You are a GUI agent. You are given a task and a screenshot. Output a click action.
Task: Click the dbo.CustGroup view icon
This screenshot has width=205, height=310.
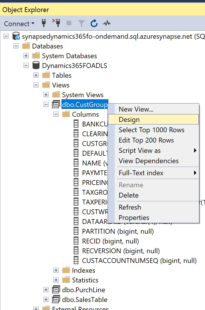click(56, 104)
